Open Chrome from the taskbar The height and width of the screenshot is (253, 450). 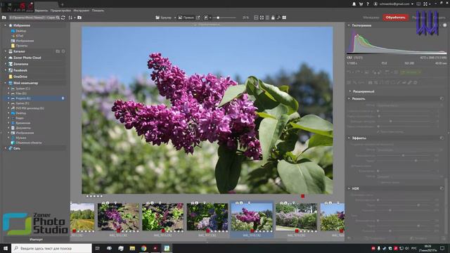point(143,248)
